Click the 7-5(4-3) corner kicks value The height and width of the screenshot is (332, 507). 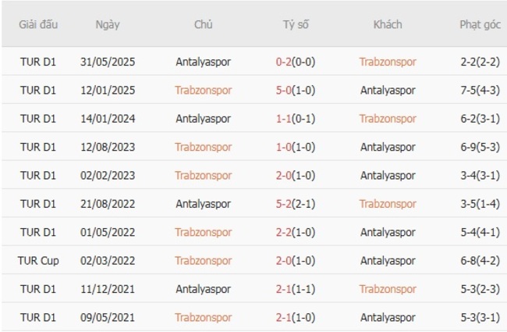click(x=480, y=90)
